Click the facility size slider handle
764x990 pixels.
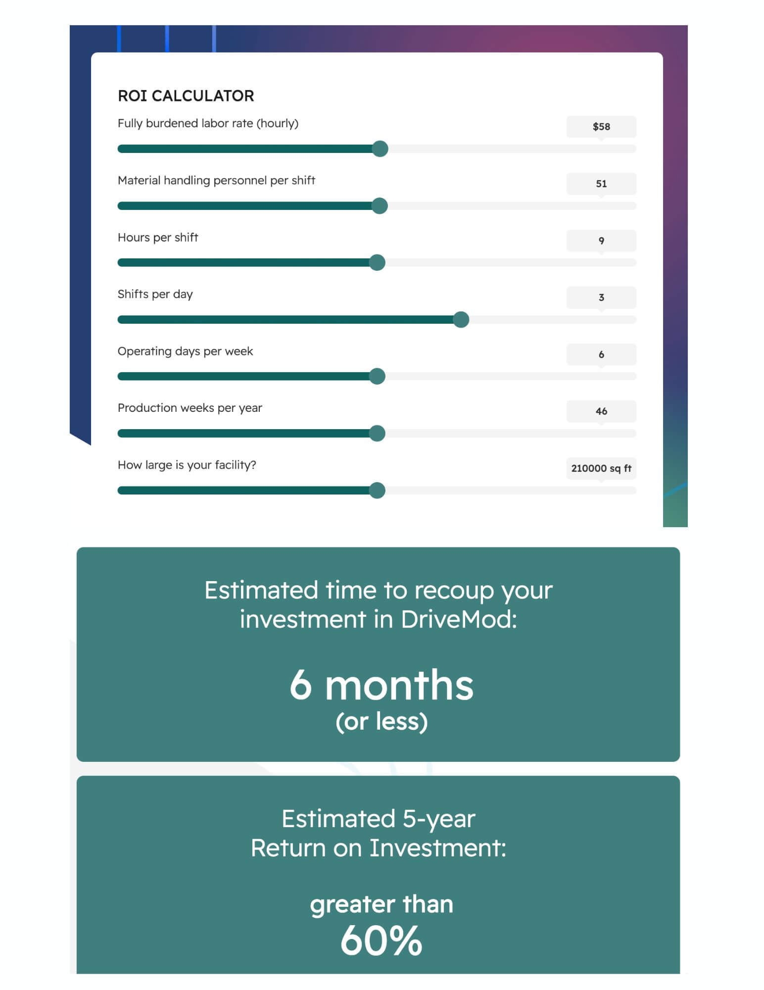(x=377, y=491)
